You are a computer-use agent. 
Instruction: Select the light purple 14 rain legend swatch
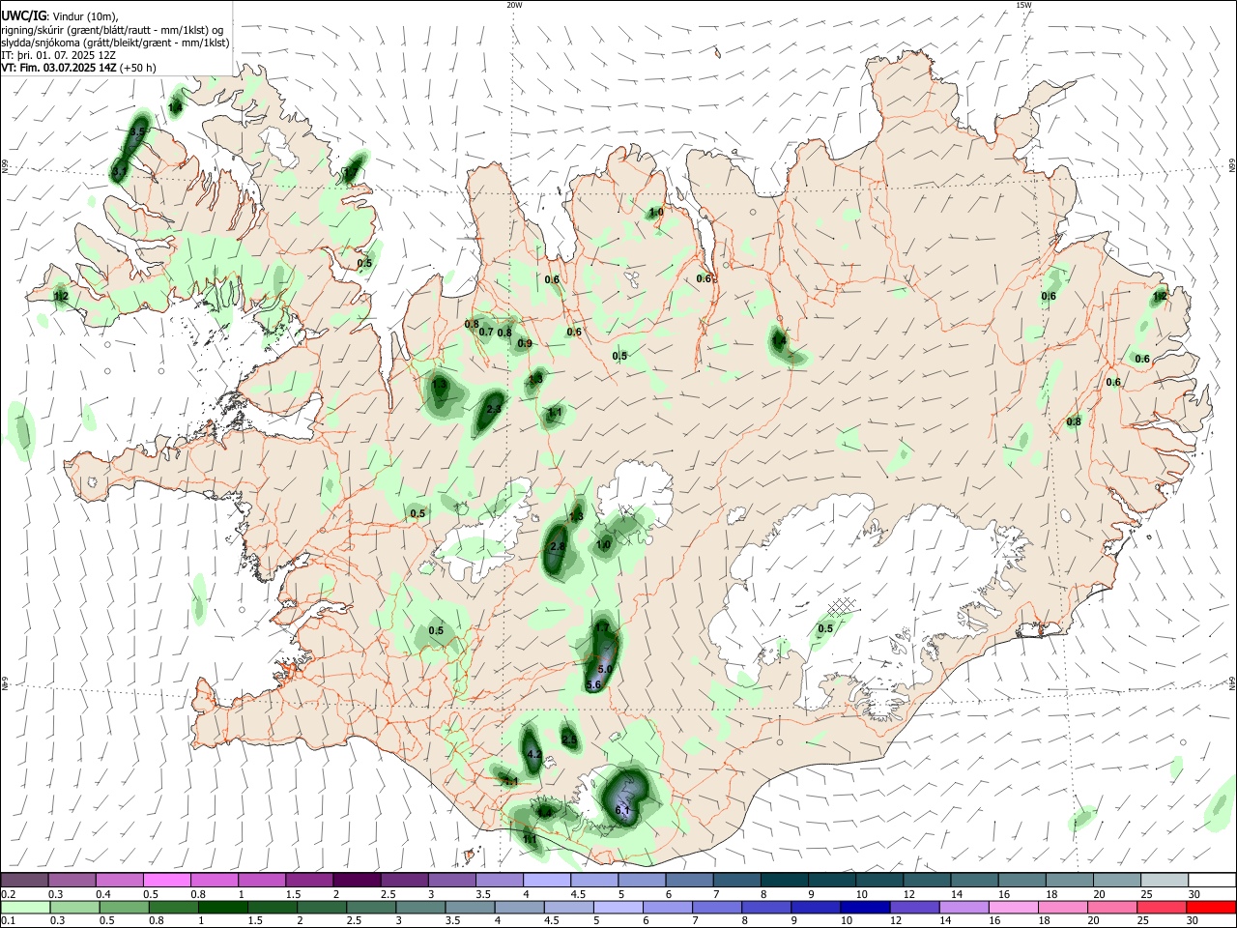tap(964, 907)
